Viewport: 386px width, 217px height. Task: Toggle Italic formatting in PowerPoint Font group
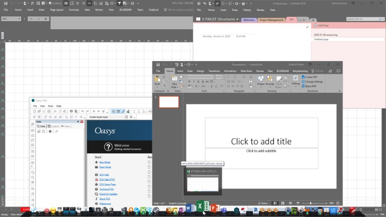point(193,82)
